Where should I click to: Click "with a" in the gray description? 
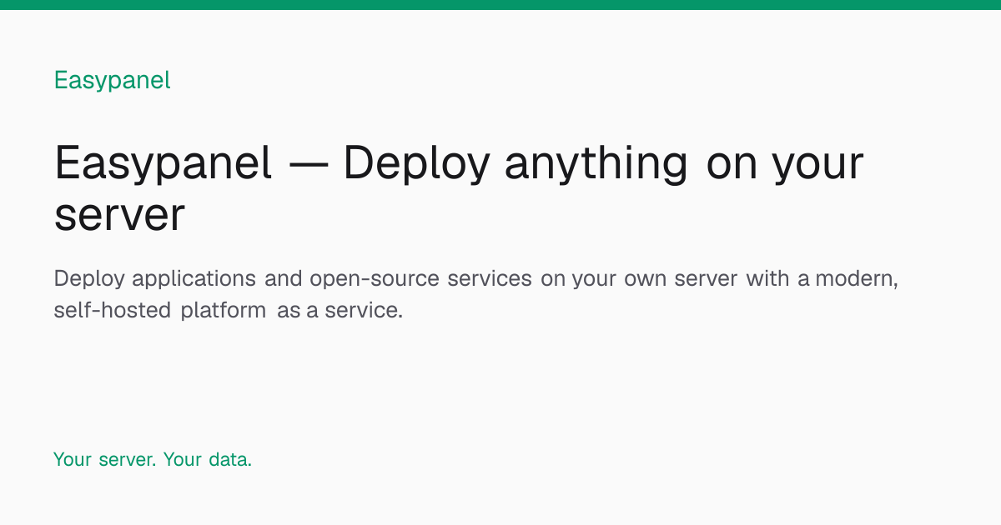[777, 279]
